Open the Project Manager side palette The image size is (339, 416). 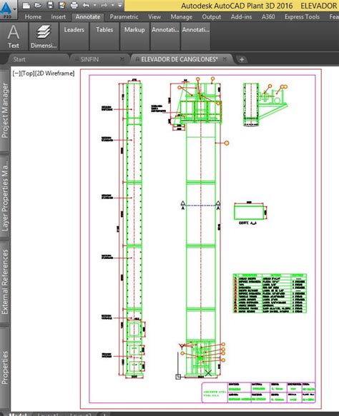point(5,110)
